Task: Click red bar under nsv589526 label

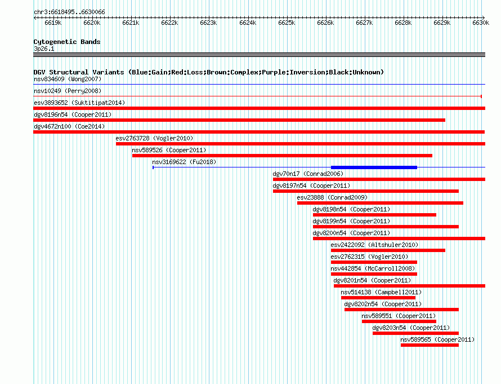Action: [283, 156]
